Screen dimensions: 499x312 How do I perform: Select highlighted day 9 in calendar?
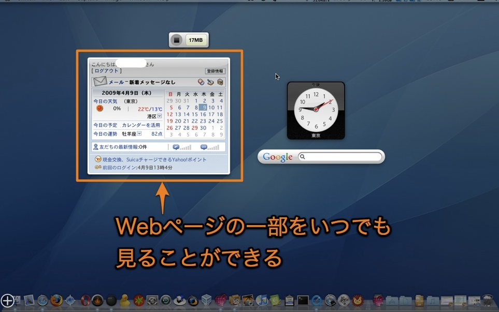(203, 108)
